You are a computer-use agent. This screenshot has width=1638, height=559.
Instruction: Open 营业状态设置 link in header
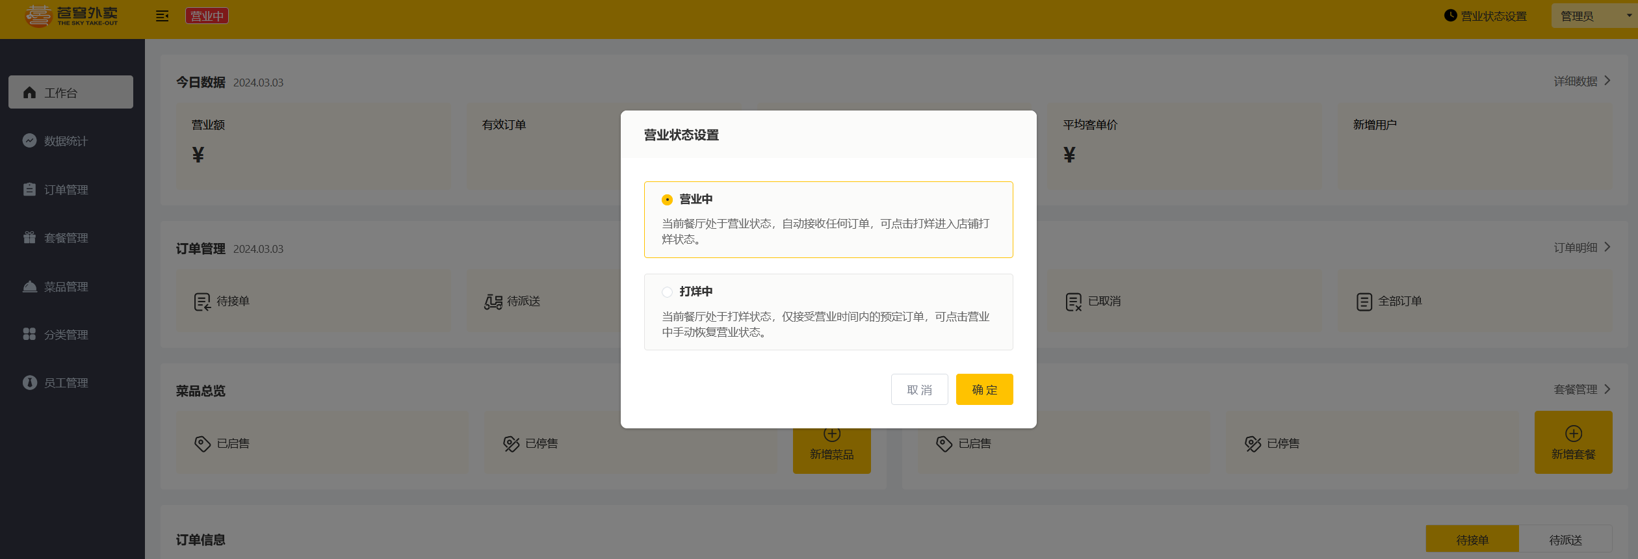tap(1494, 16)
